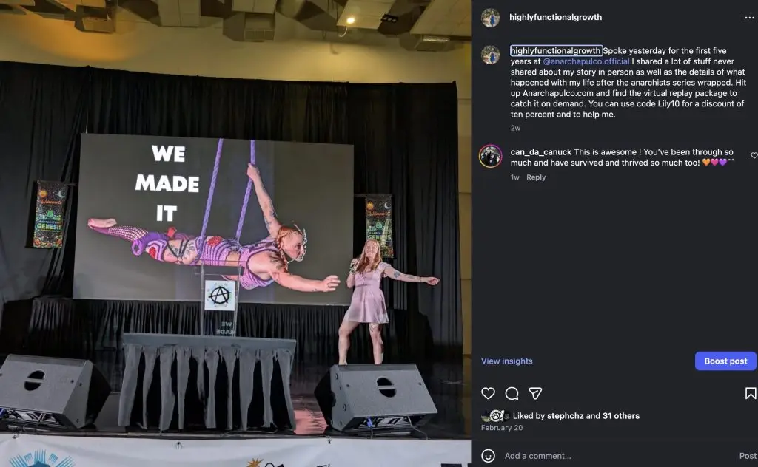The width and height of the screenshot is (758, 467).
Task: Click highlyfunctionalgrowth header profile avatar
Action: (490, 18)
